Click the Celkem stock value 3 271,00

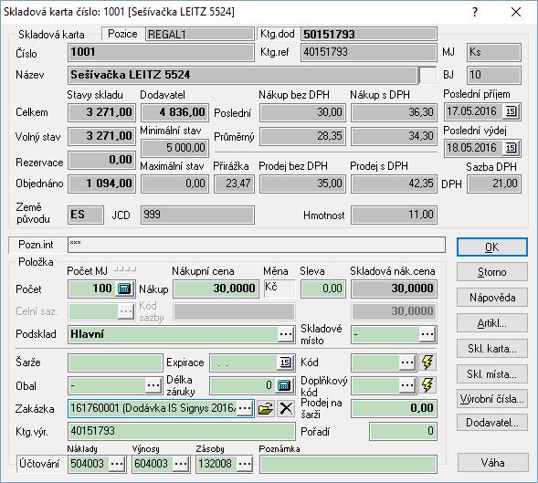coord(102,112)
